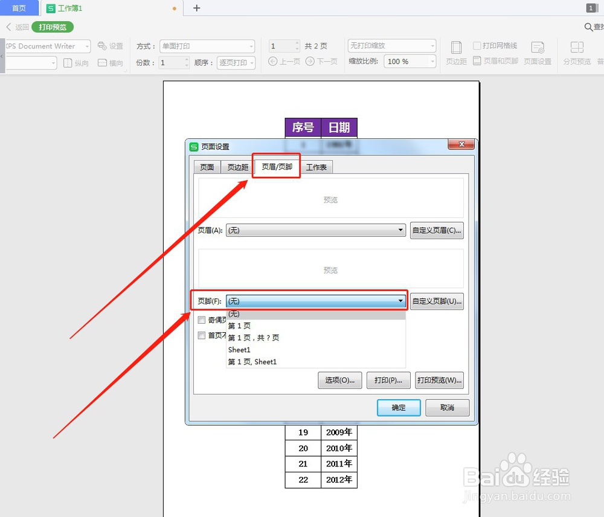
Task: Click the 自定义页眉(C)... button
Action: pos(437,230)
